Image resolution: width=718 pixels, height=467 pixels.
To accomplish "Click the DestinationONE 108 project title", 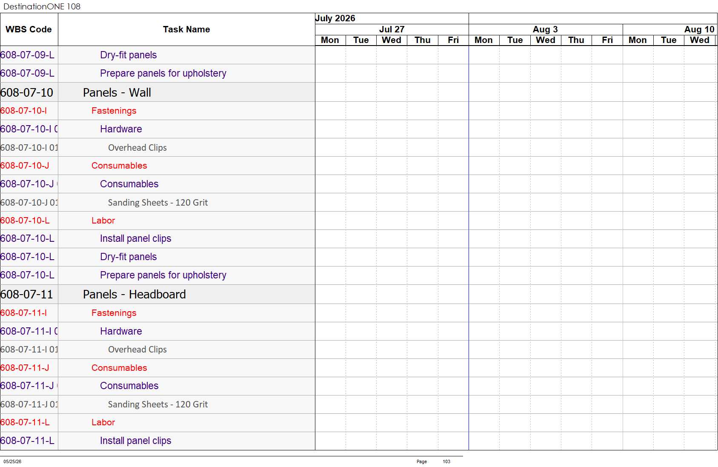I will click(x=42, y=6).
